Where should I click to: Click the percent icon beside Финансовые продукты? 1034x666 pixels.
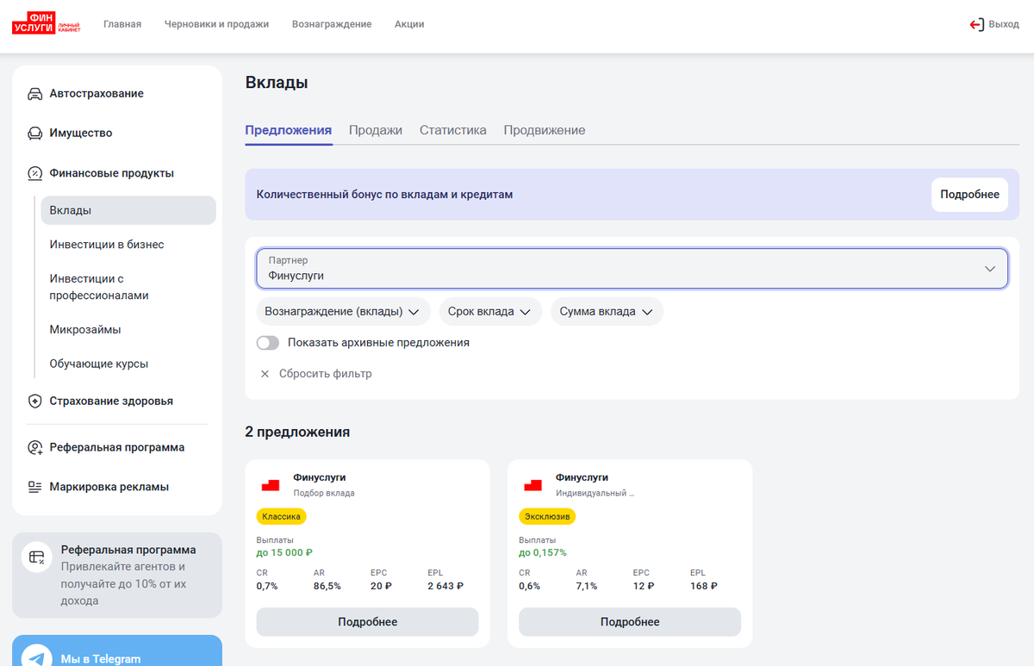(x=35, y=173)
